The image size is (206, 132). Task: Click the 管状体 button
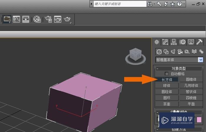click(191, 92)
